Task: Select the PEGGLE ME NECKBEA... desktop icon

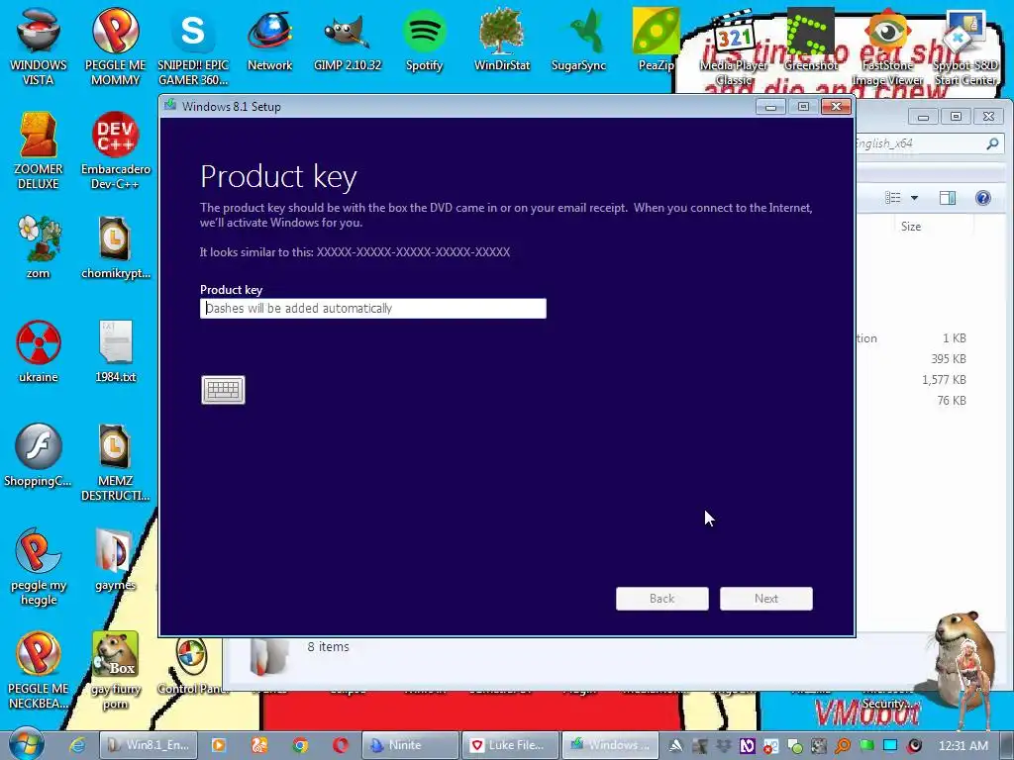Action: pyautogui.click(x=39, y=670)
